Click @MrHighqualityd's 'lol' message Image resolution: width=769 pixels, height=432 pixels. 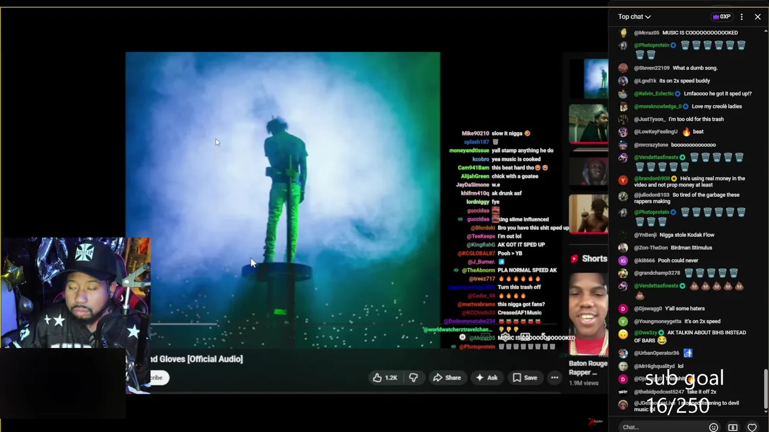click(x=681, y=366)
